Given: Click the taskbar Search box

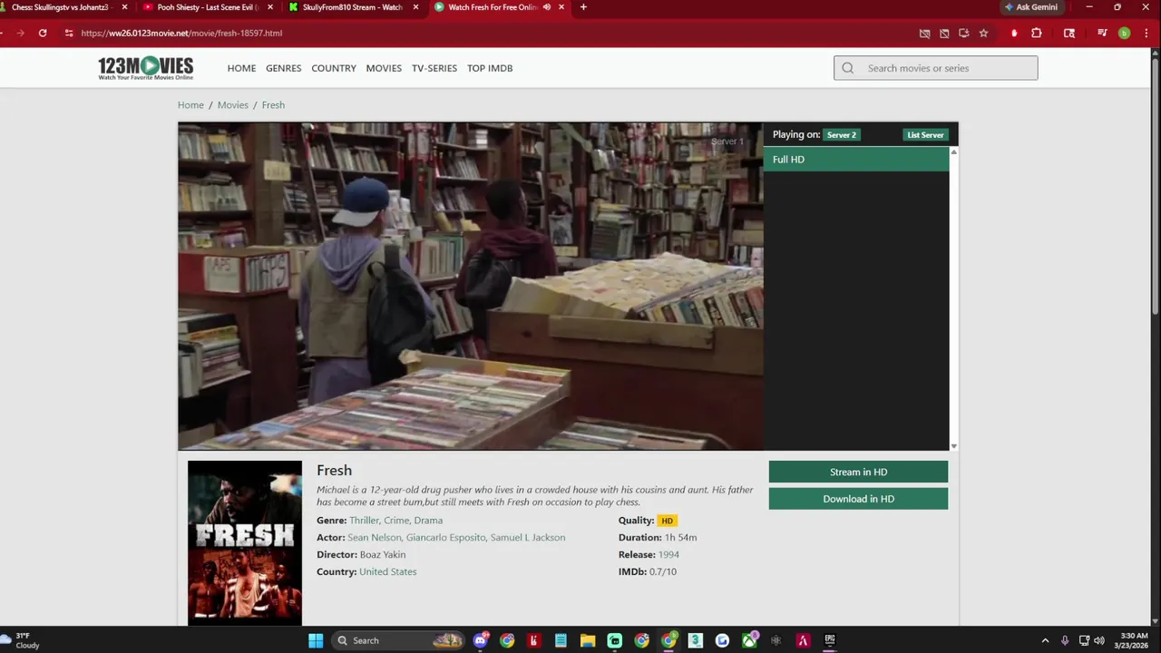Looking at the screenshot, I should tap(396, 640).
